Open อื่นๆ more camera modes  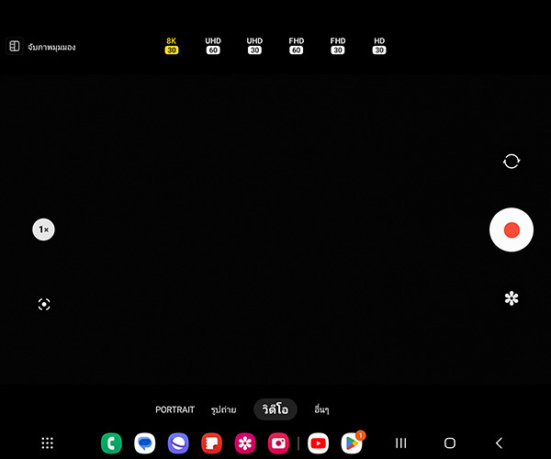[321, 409]
